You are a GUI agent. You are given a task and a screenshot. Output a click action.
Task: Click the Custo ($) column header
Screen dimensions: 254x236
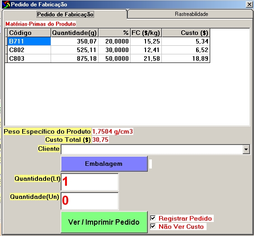coord(186,33)
